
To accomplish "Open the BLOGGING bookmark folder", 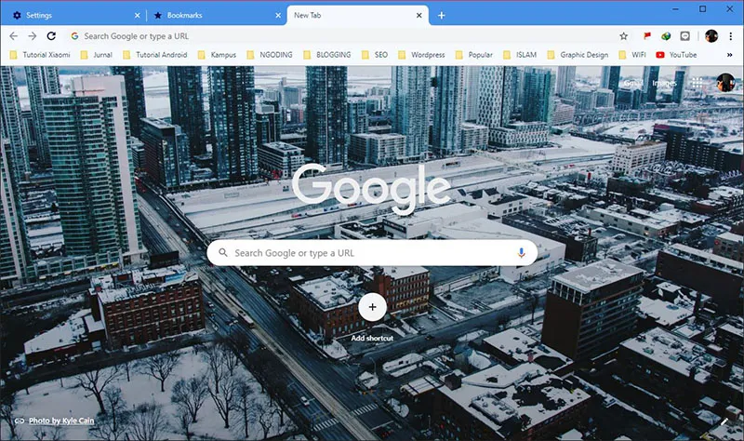I will (327, 55).
